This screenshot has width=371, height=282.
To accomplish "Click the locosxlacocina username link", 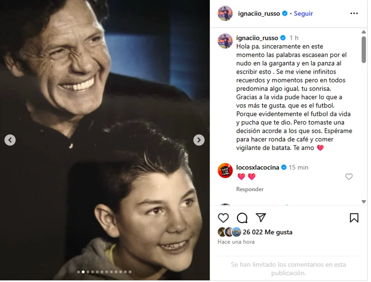I will coord(258,167).
